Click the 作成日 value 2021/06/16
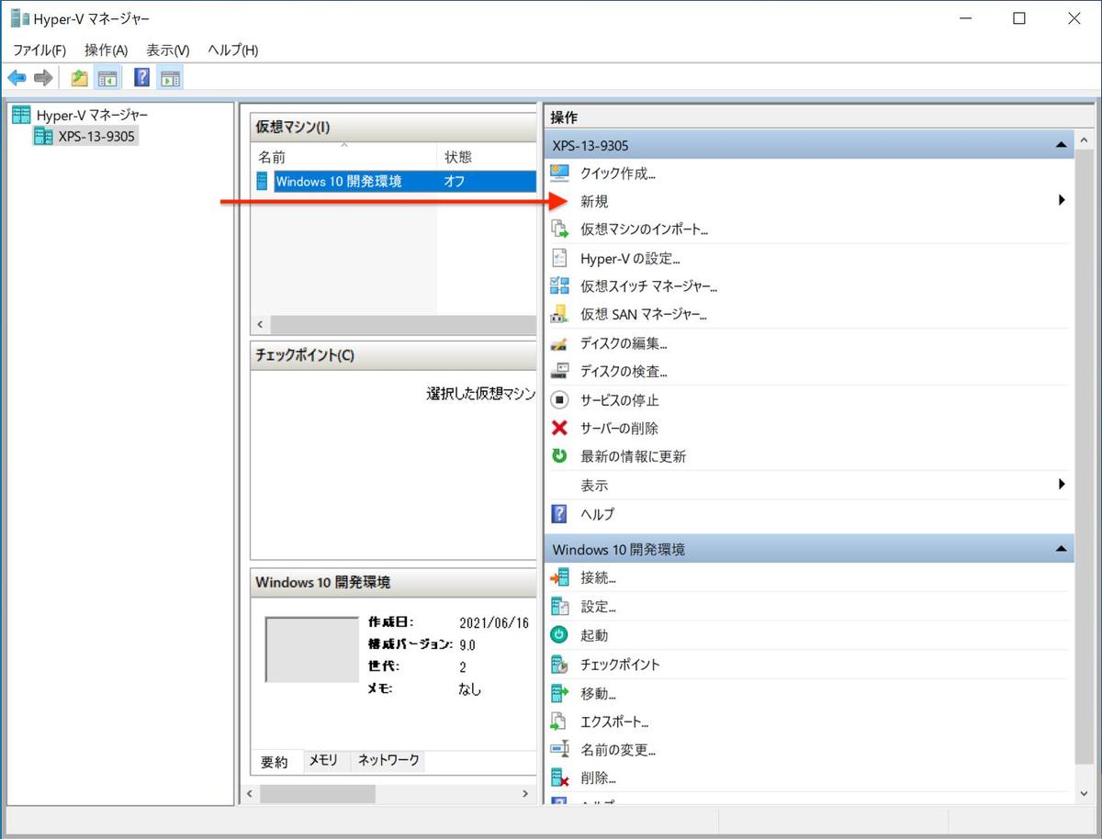 [x=494, y=622]
